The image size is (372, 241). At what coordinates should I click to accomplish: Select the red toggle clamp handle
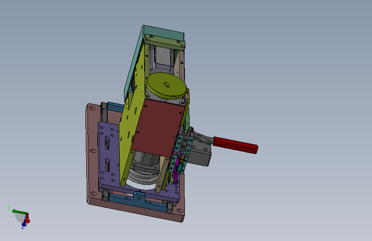pyautogui.click(x=236, y=145)
